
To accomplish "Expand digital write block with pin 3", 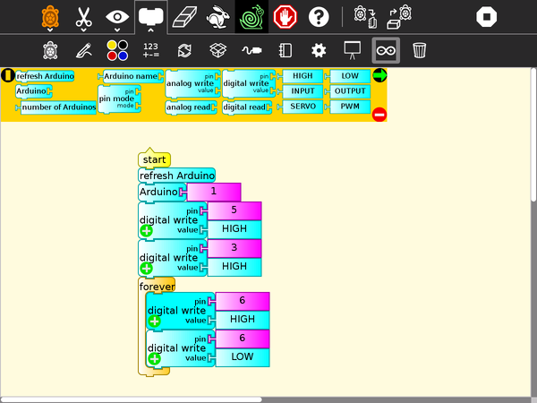I will [x=146, y=268].
